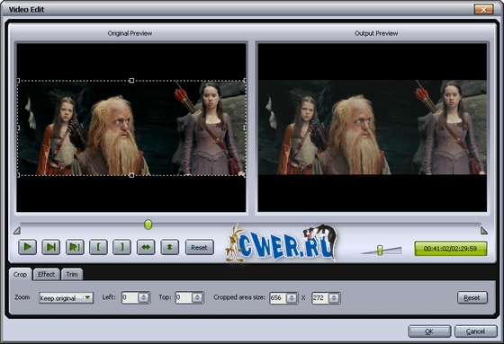
Task: Start playback with the Play button
Action: pos(27,247)
